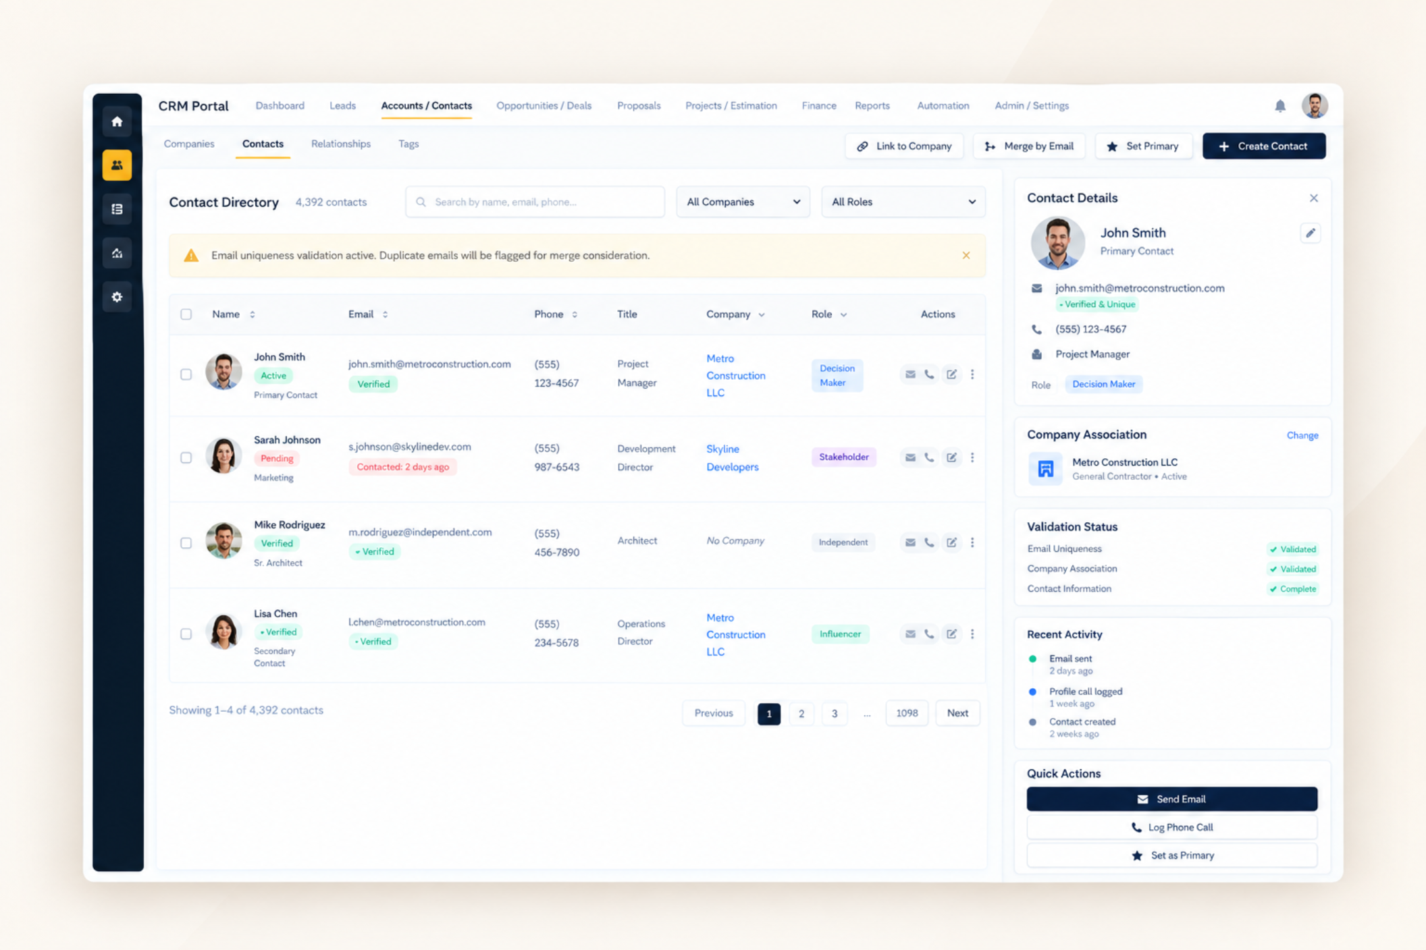Image resolution: width=1426 pixels, height=950 pixels.
Task: Close the Contact Details panel
Action: click(1313, 198)
